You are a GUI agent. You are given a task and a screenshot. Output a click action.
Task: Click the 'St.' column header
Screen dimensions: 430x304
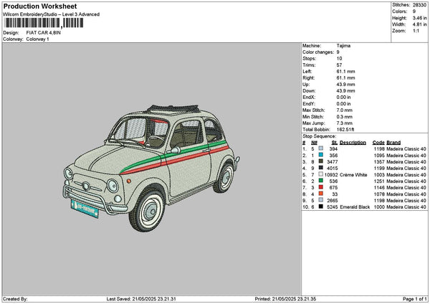[x=335, y=143]
